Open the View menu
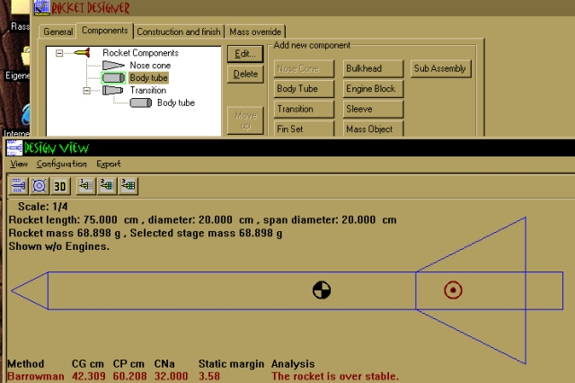Screen dimensions: 575x383 [19, 164]
